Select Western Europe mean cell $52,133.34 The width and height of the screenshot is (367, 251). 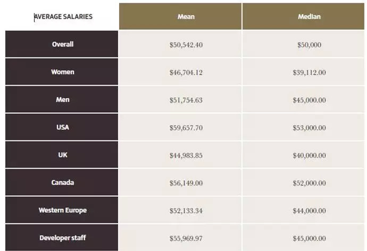click(186, 211)
